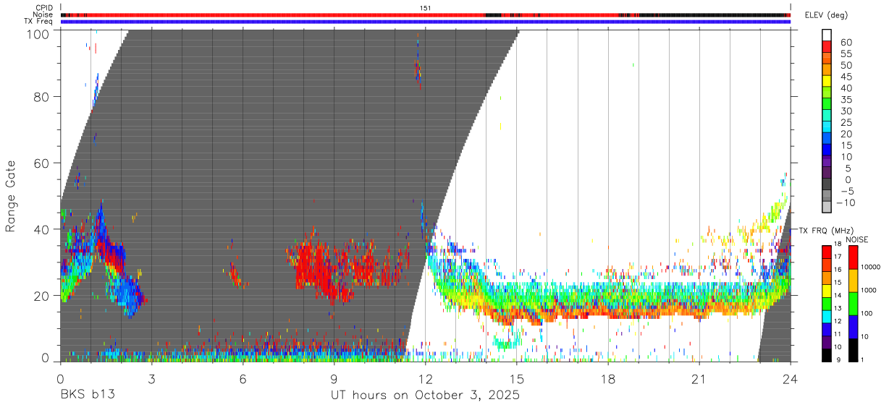Click UT hour tick label 21
This screenshot has height=410, width=889.
[x=699, y=378]
